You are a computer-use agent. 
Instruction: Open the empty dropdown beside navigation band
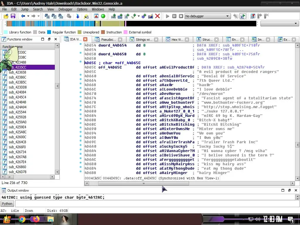[x=279, y=23]
